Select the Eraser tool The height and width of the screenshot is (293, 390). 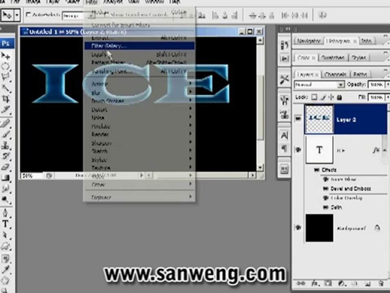5,167
